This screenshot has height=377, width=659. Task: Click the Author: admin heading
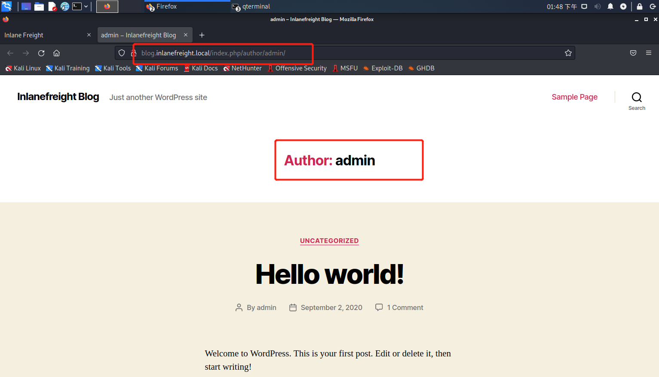[330, 160]
